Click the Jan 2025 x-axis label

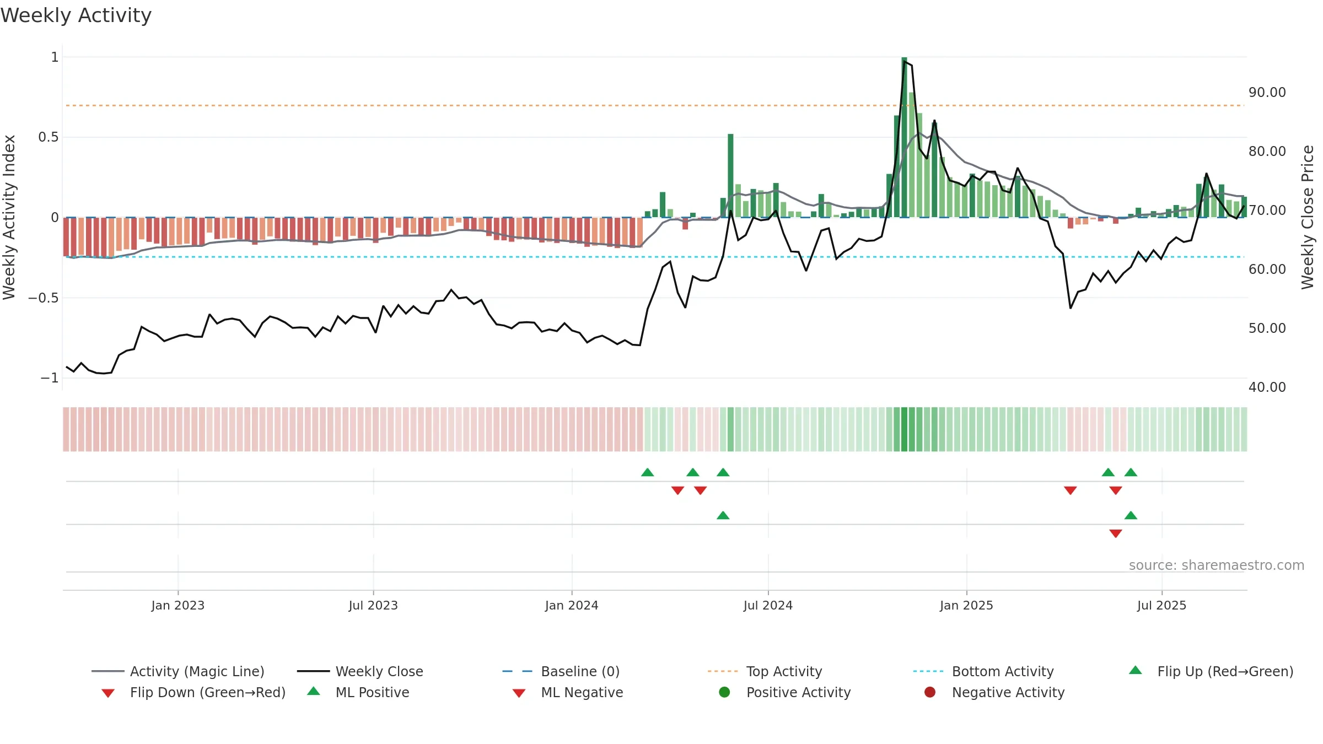966,606
